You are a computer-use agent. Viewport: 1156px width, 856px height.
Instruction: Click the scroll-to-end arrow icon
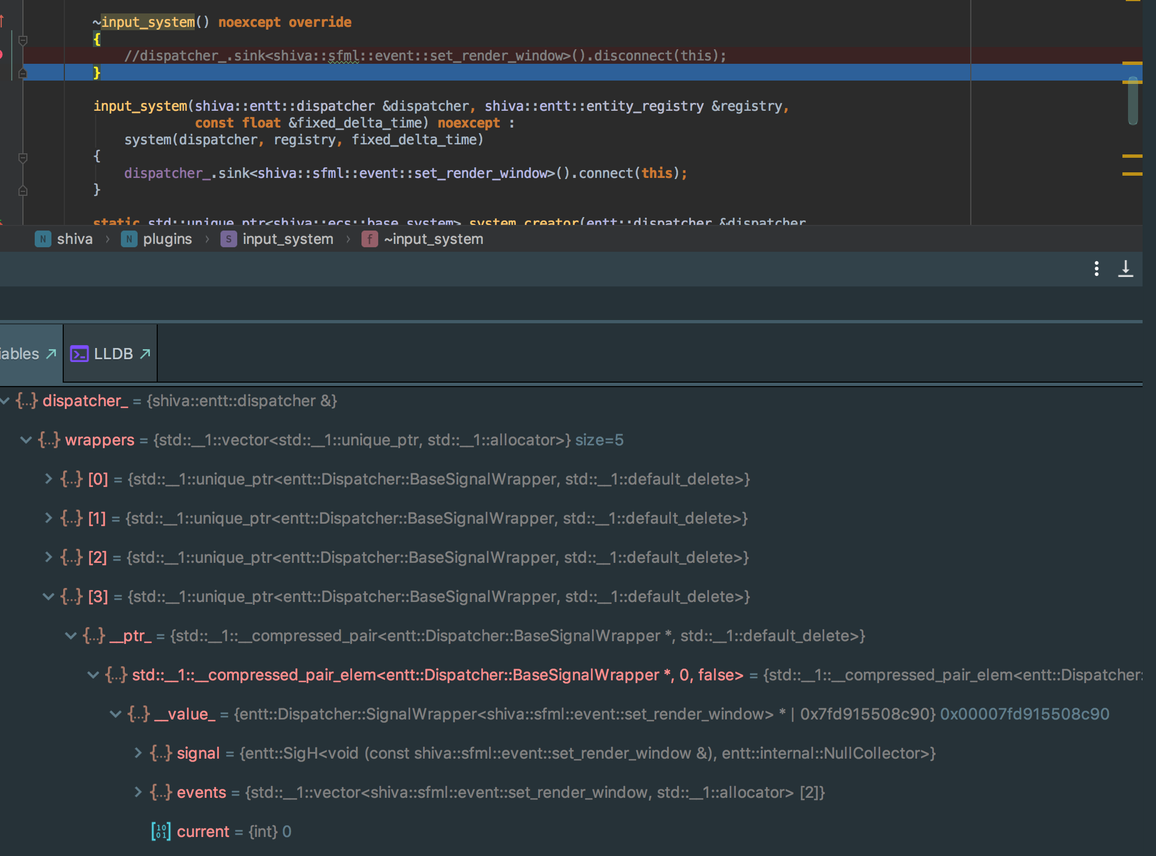[1125, 269]
